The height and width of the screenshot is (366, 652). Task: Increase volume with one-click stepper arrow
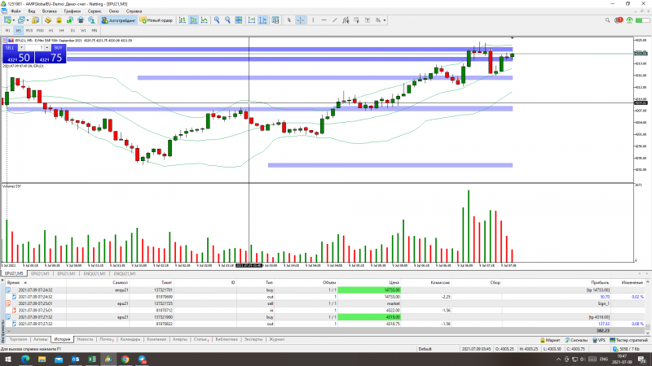47,47
